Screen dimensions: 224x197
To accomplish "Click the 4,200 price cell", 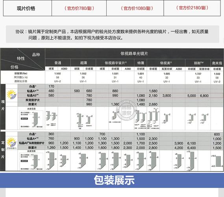I will click(179, 148).
